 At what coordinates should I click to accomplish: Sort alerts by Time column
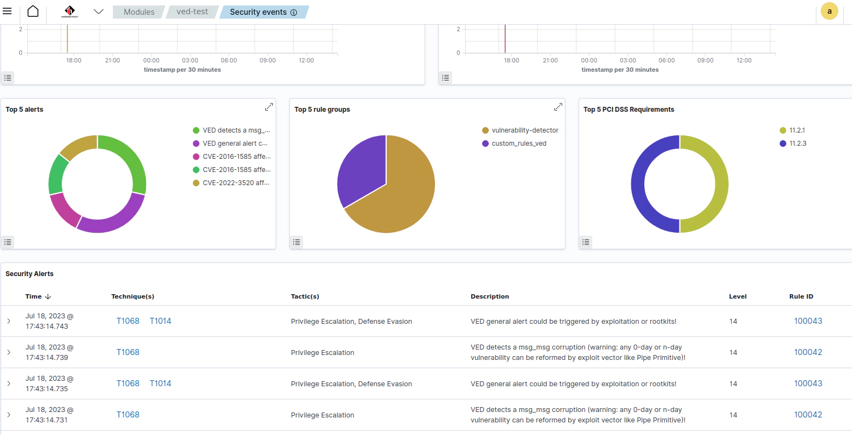click(38, 296)
